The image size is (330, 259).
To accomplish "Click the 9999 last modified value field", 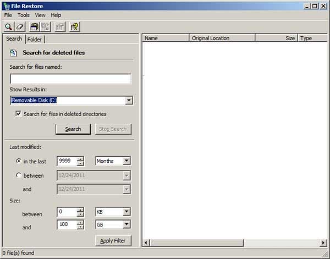I will point(67,161).
